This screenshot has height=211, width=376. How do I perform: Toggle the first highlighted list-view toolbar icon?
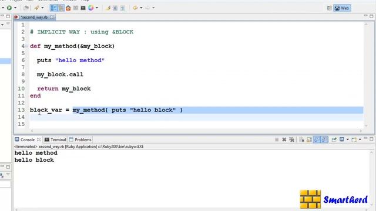[53, 8]
